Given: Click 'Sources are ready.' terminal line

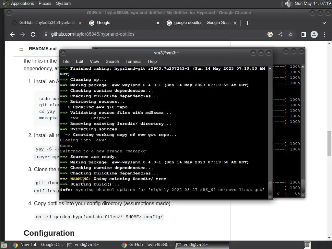Looking at the screenshot, I should pos(88,157).
